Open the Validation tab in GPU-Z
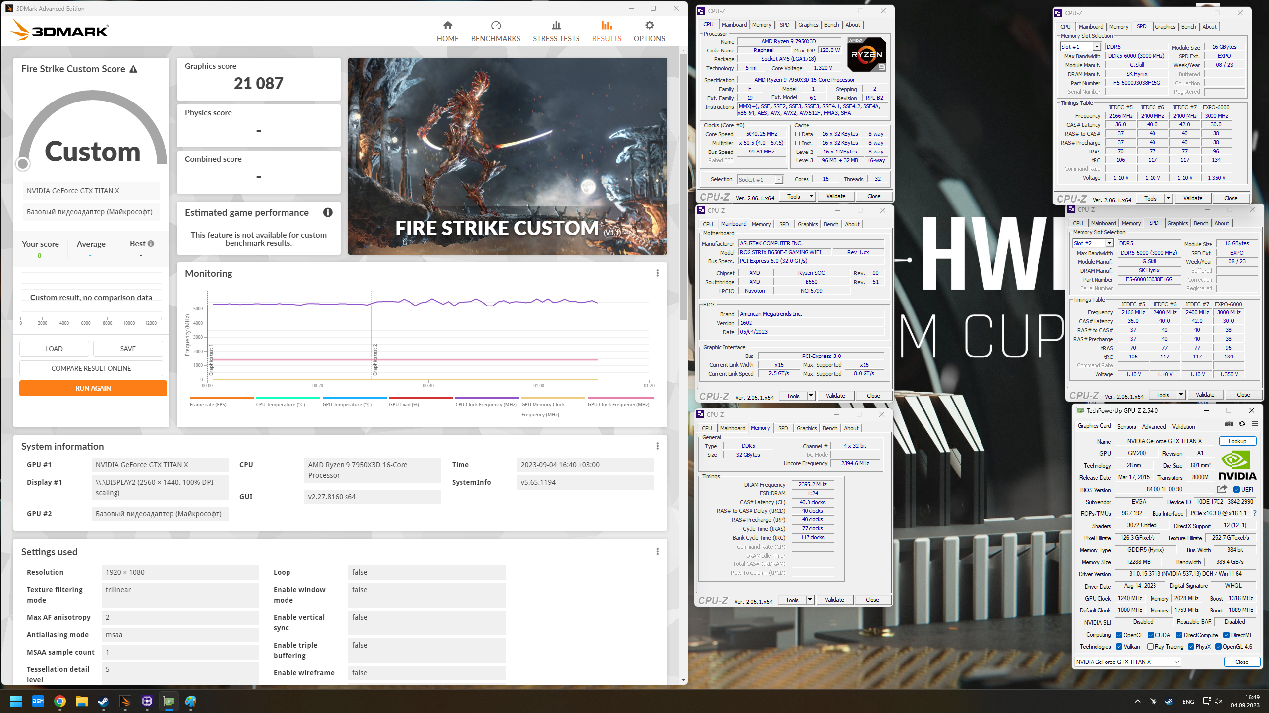Screen dimensions: 1269x713 click(1183, 427)
